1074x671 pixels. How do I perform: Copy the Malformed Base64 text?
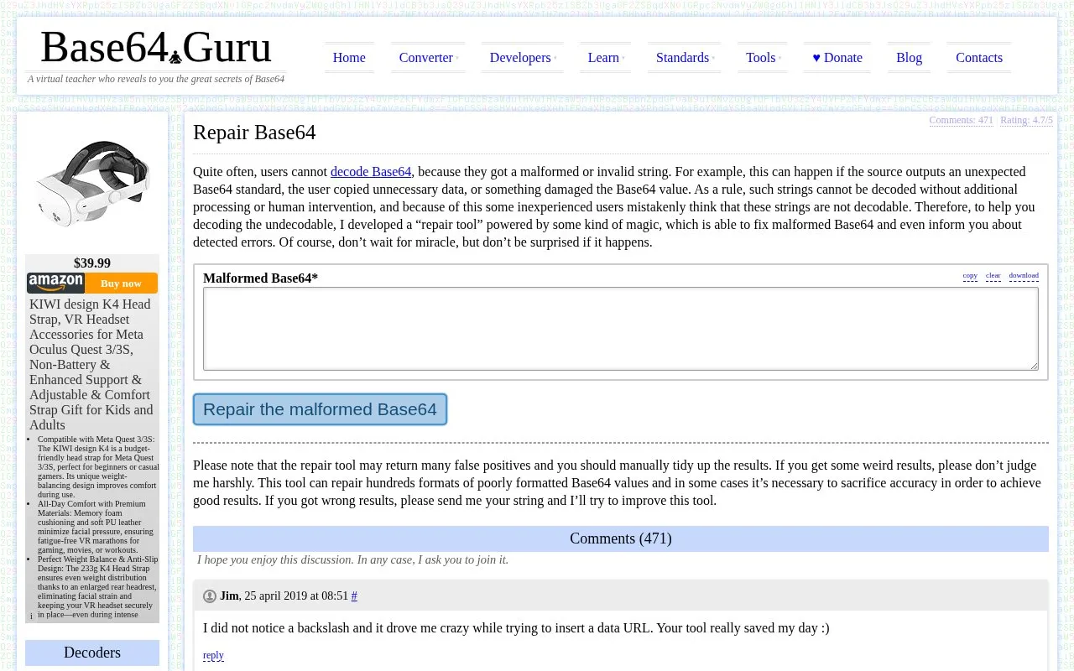(970, 275)
